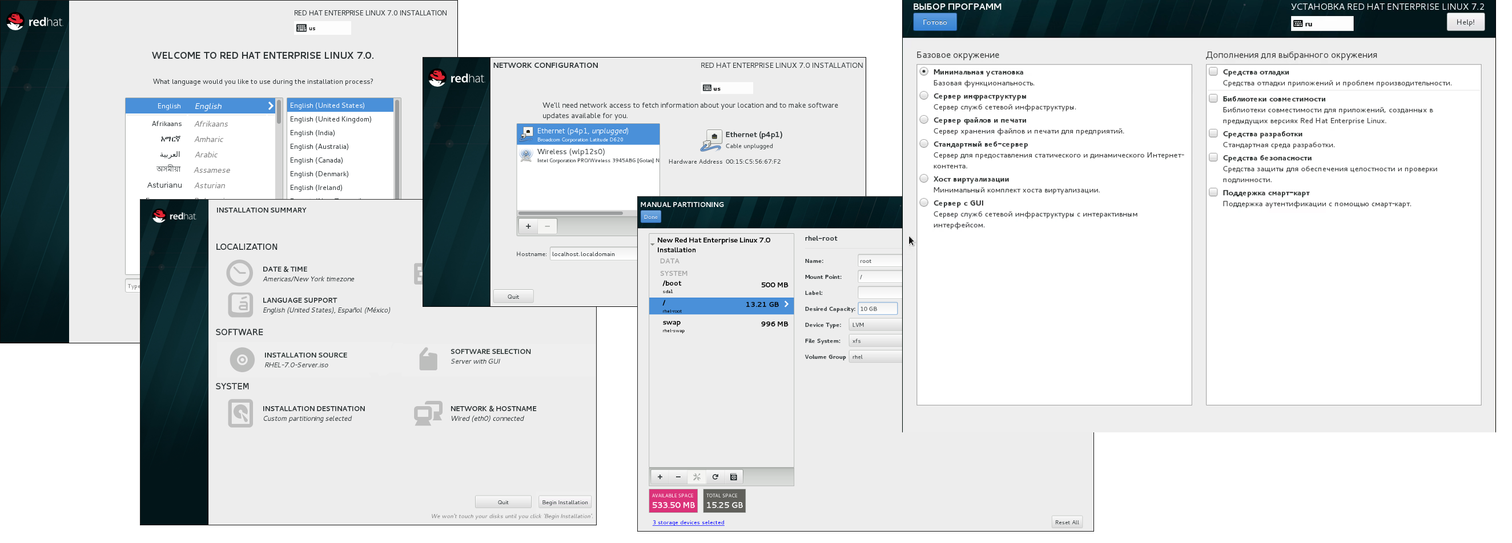
Task: Select Ethernet (p4p1, unplugged) device
Action: coord(588,134)
